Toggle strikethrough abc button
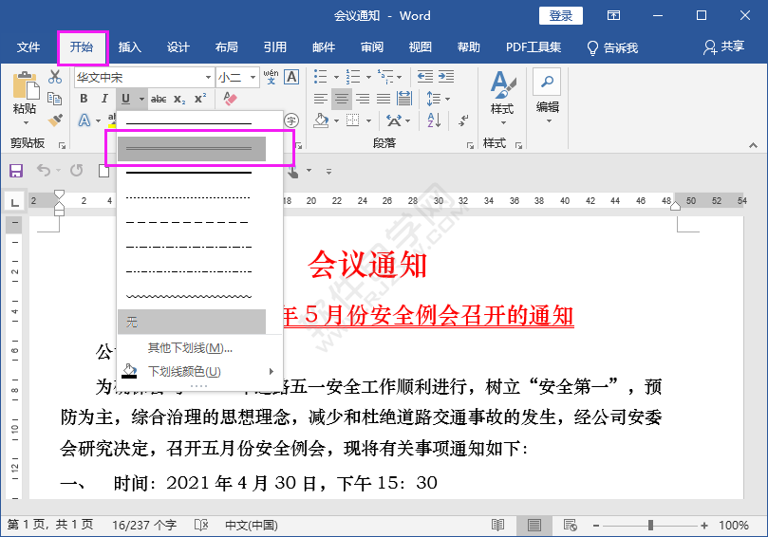 tap(159, 99)
